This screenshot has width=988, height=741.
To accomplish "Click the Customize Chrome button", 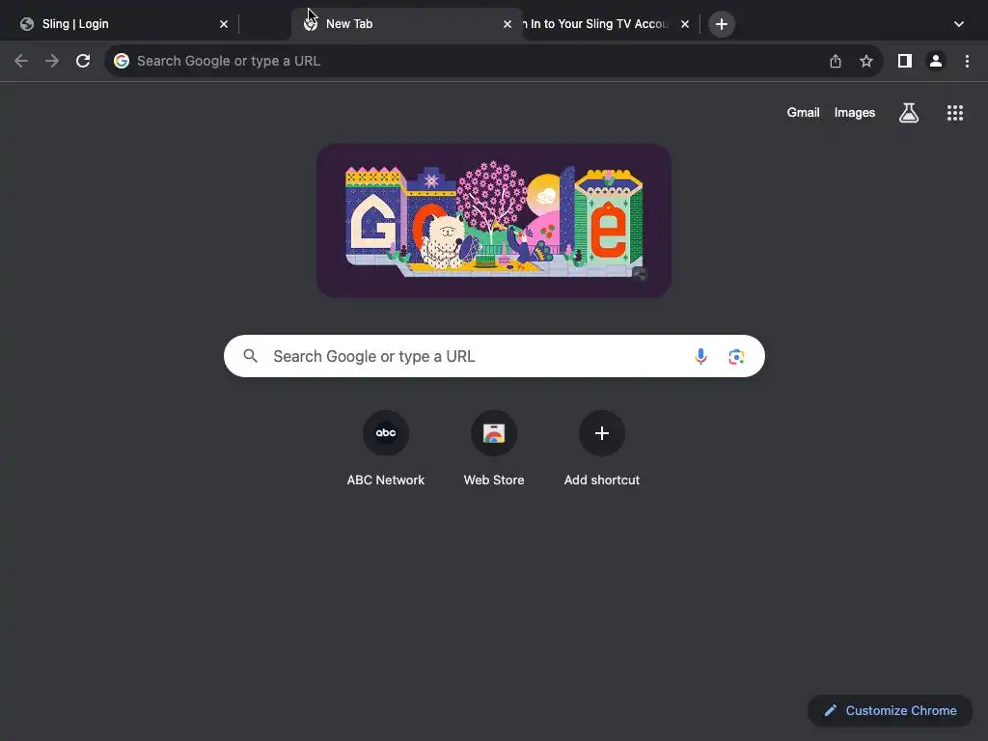I will point(891,711).
